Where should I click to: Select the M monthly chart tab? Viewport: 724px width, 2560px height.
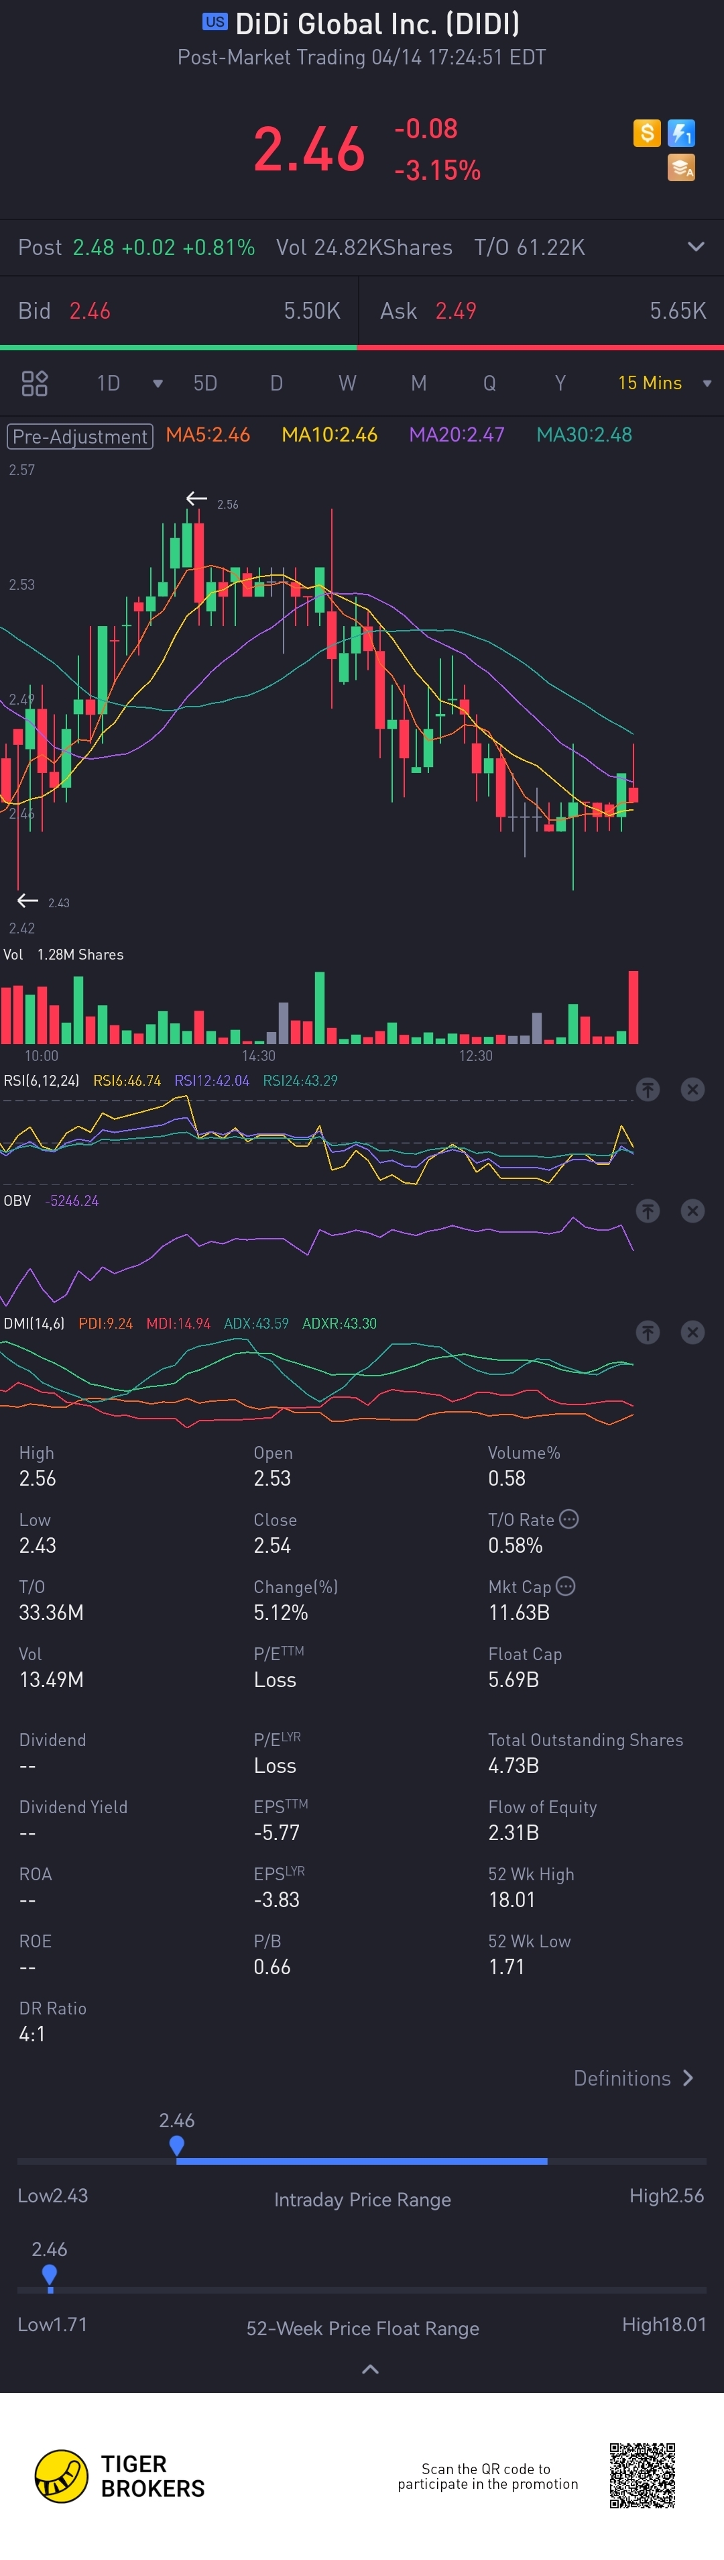coord(419,382)
